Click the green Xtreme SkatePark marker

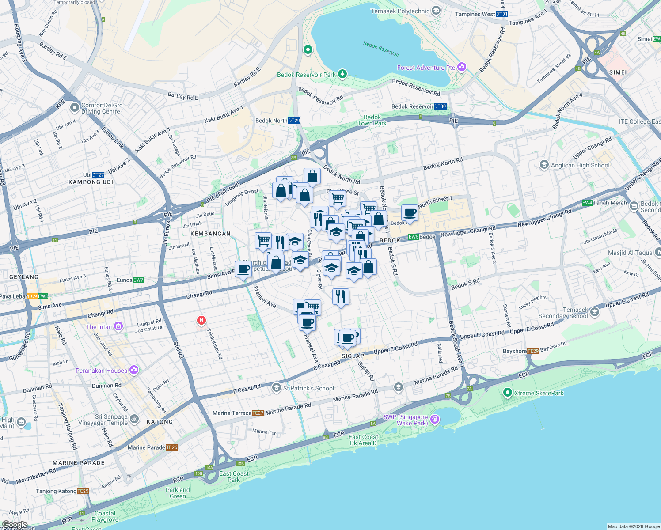coord(506,393)
